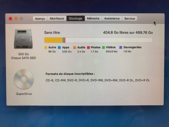
Task: Go to the Assistance tab
Action: [x=112, y=19]
